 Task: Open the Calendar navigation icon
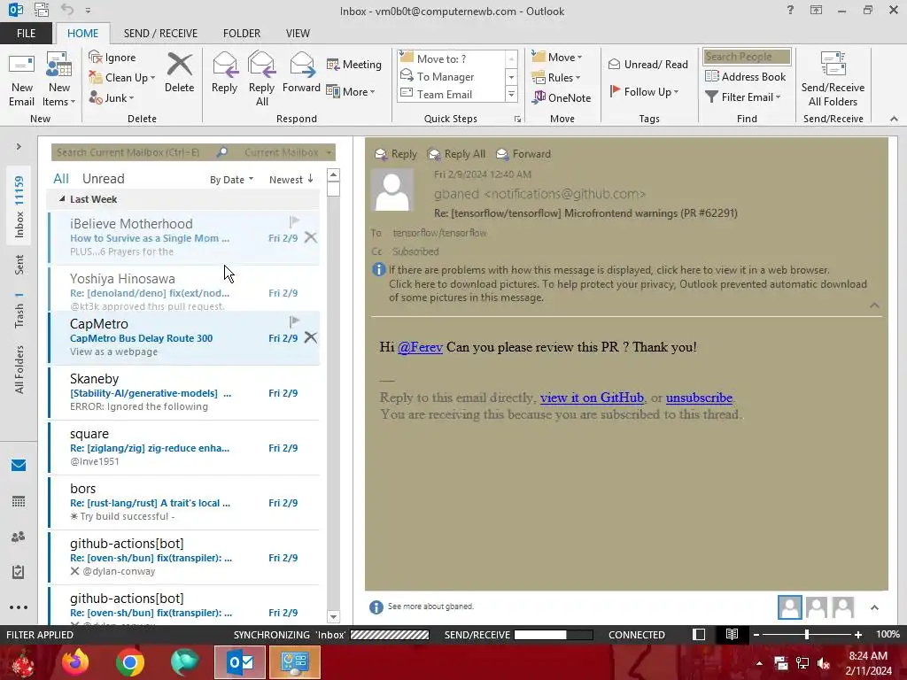[x=19, y=501]
